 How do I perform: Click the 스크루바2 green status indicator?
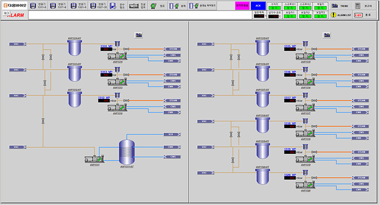click(305, 8)
